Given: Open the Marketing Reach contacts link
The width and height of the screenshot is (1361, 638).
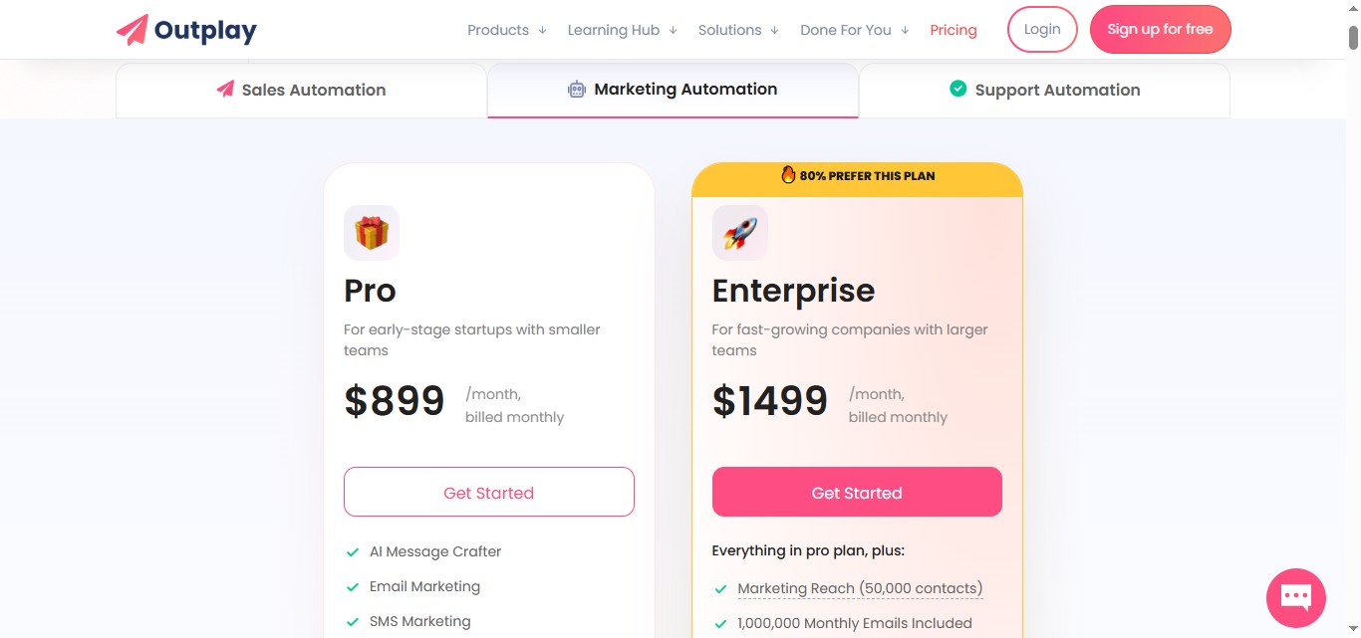Looking at the screenshot, I should tap(859, 588).
